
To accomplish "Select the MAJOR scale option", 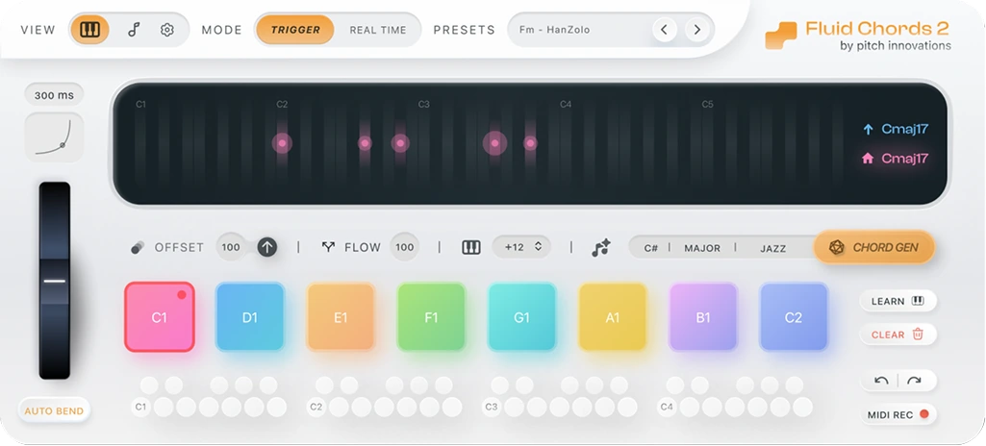I will click(702, 248).
